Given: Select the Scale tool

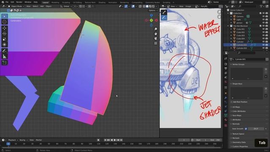Looking at the screenshot, I should [x=4, y=39].
